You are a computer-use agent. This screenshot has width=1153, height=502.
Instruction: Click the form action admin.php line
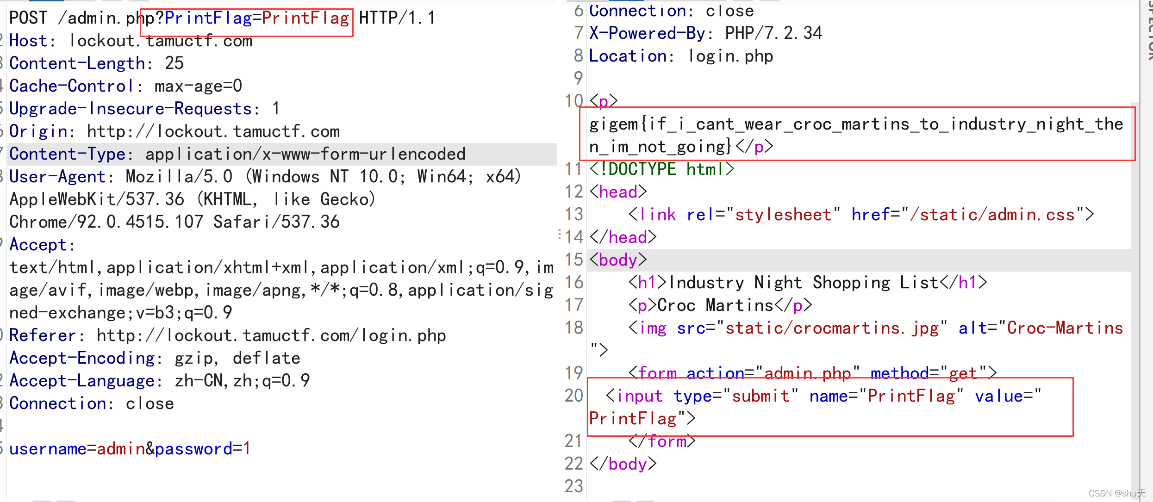click(813, 373)
